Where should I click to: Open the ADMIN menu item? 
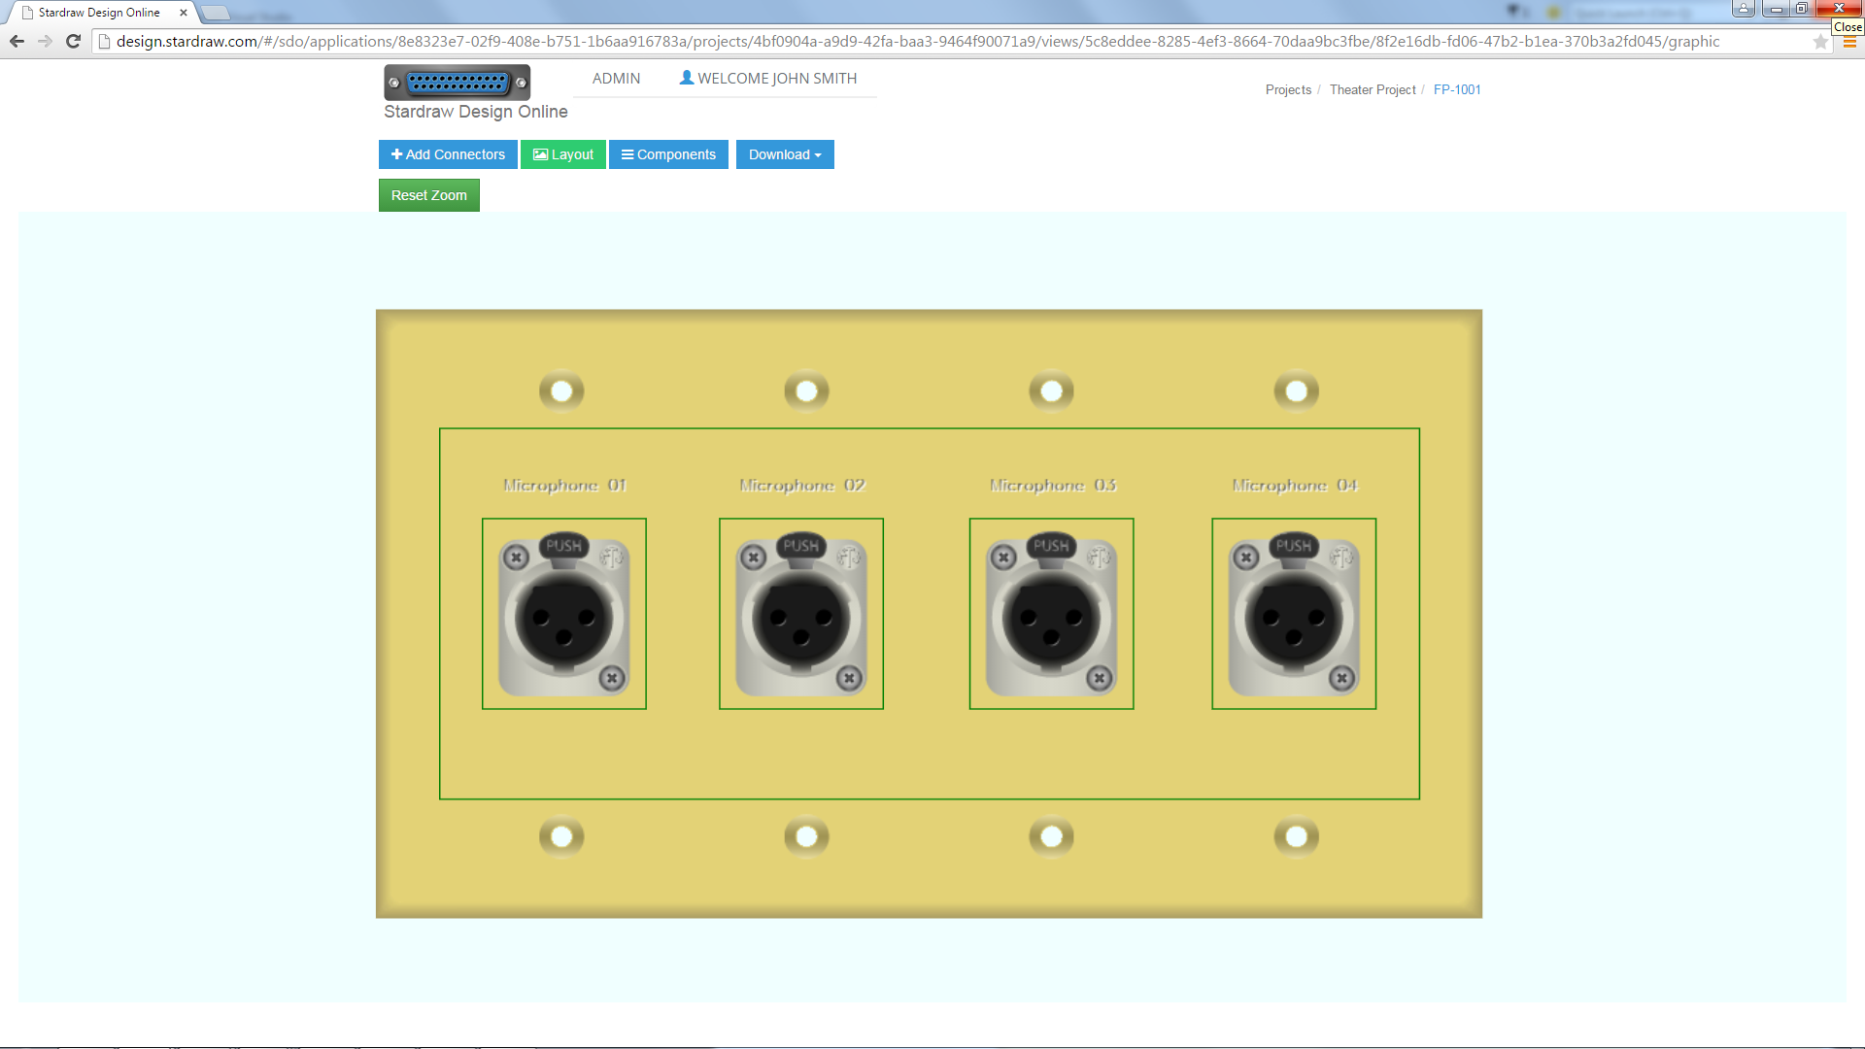pos(616,79)
